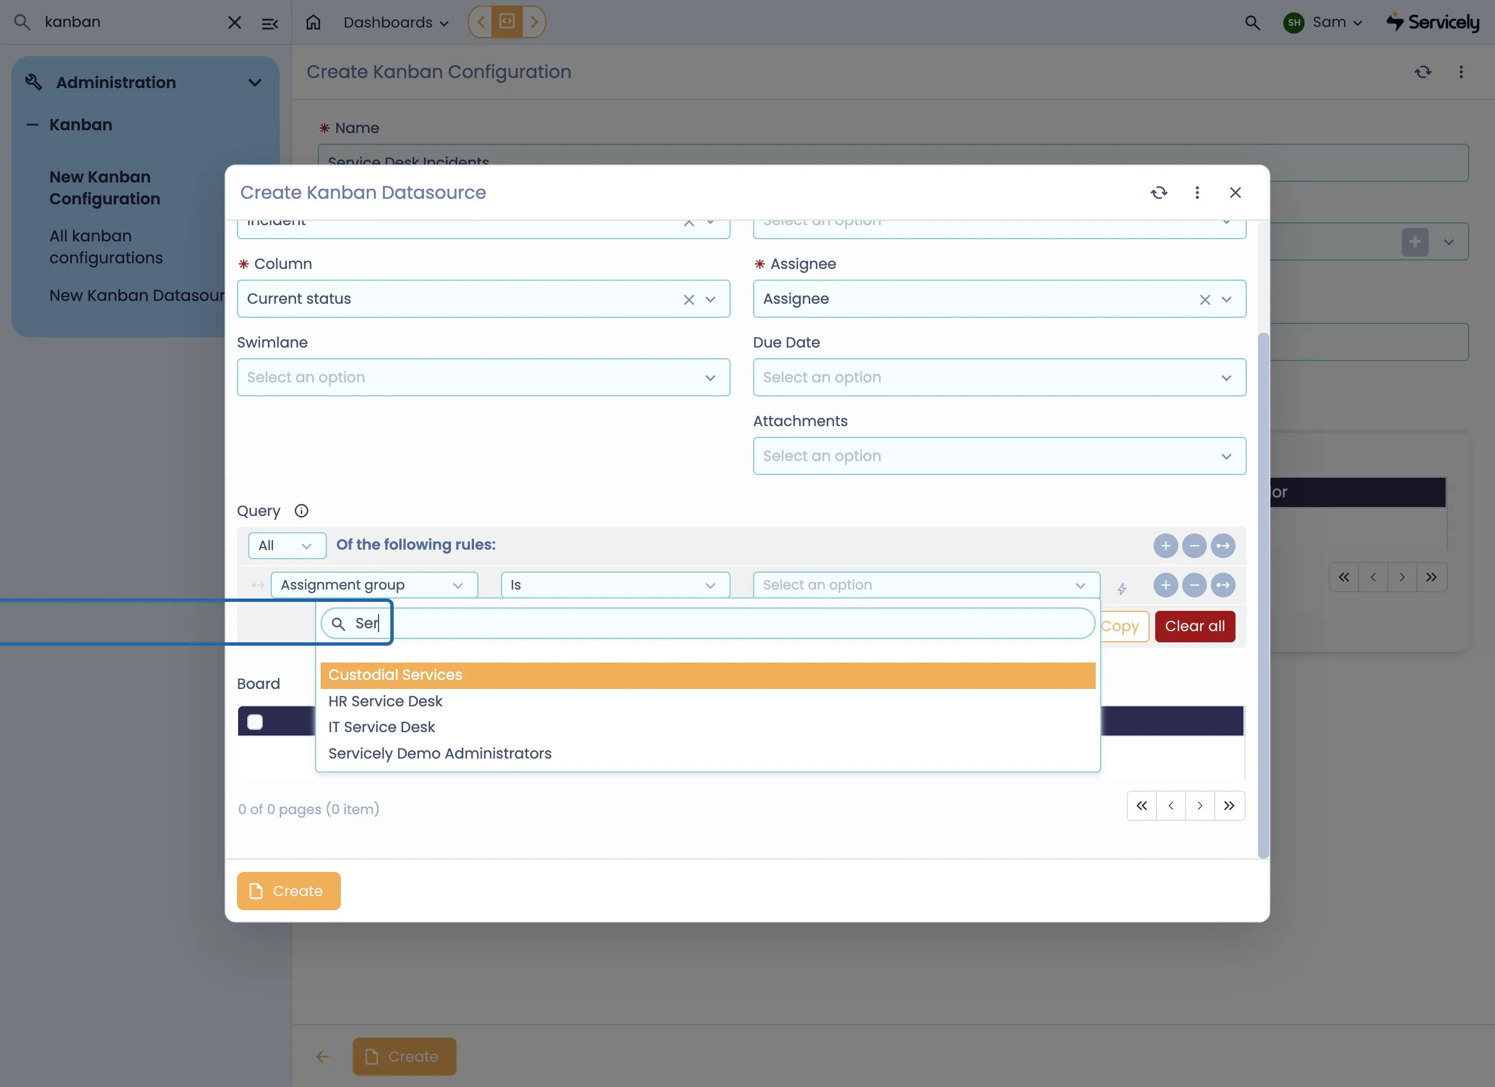Click the Servicely logo
Image resolution: width=1495 pixels, height=1087 pixels.
pyautogui.click(x=1433, y=22)
